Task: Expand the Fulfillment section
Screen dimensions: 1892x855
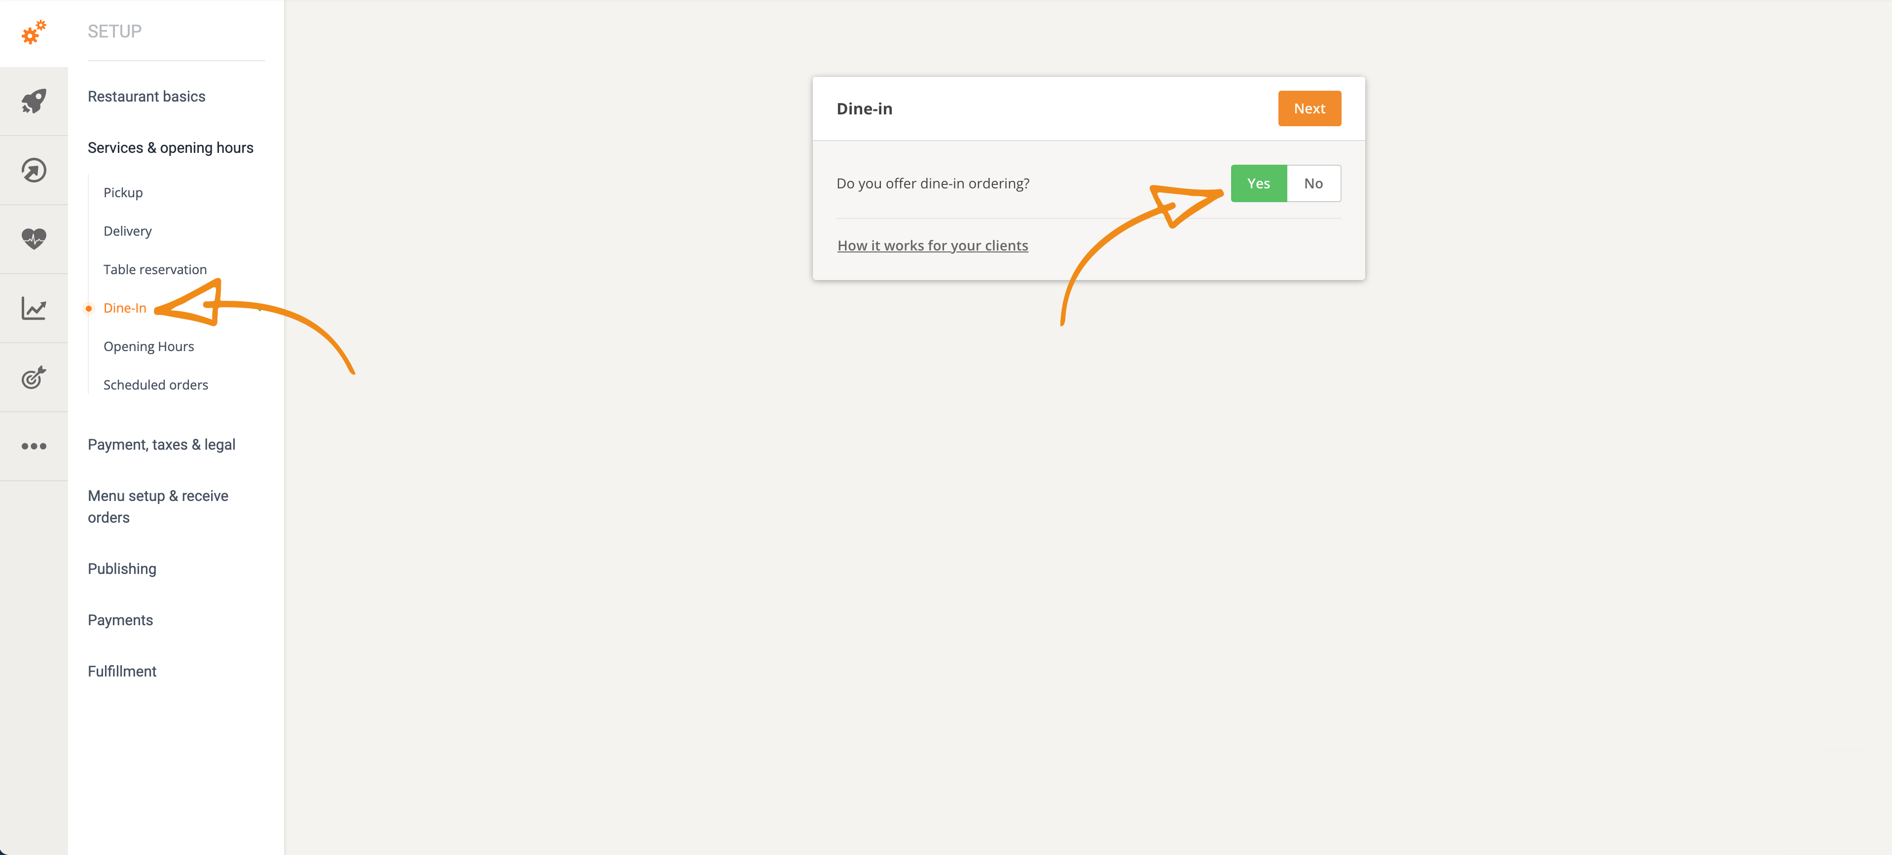Action: [122, 672]
